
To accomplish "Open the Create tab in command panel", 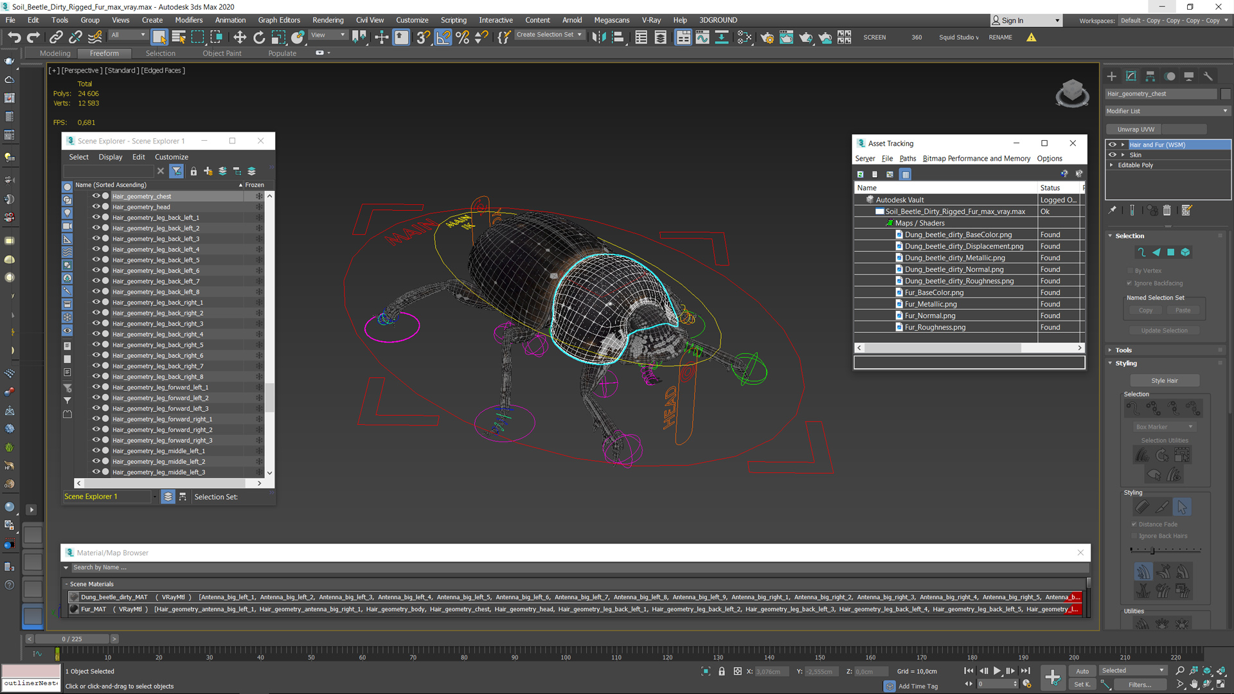I will [x=1112, y=76].
